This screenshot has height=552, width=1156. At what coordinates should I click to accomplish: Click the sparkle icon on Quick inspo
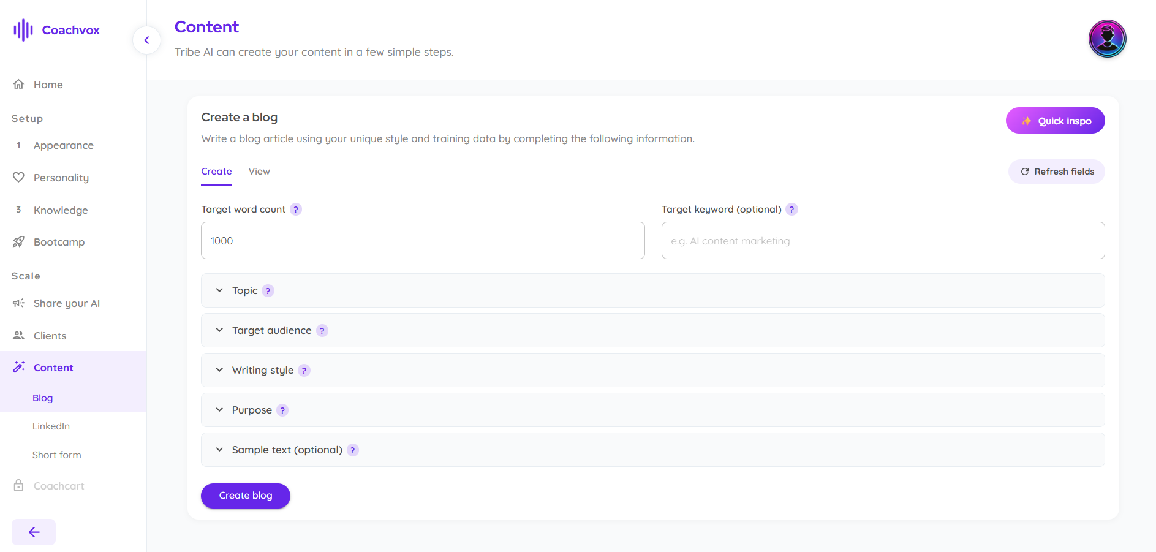click(1026, 121)
